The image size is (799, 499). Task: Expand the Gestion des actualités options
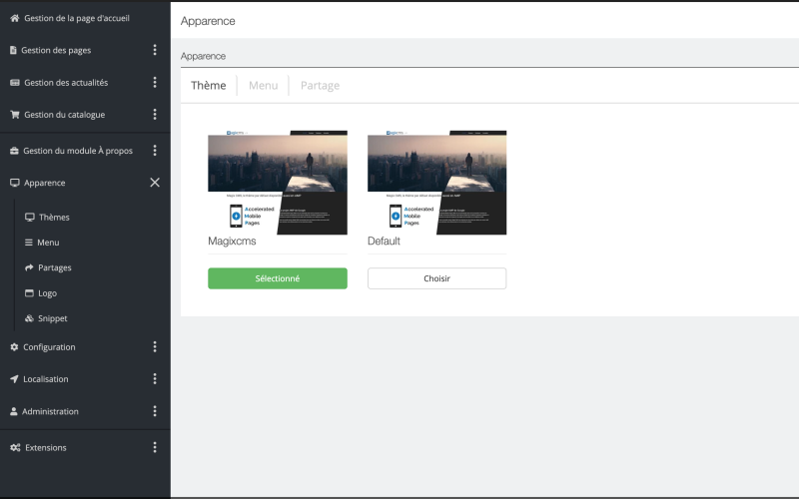click(x=154, y=83)
